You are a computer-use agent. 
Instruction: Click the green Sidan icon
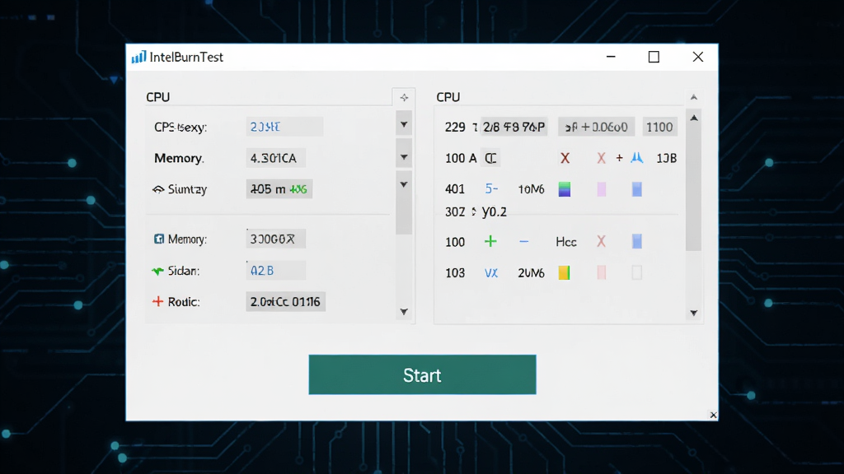click(157, 271)
